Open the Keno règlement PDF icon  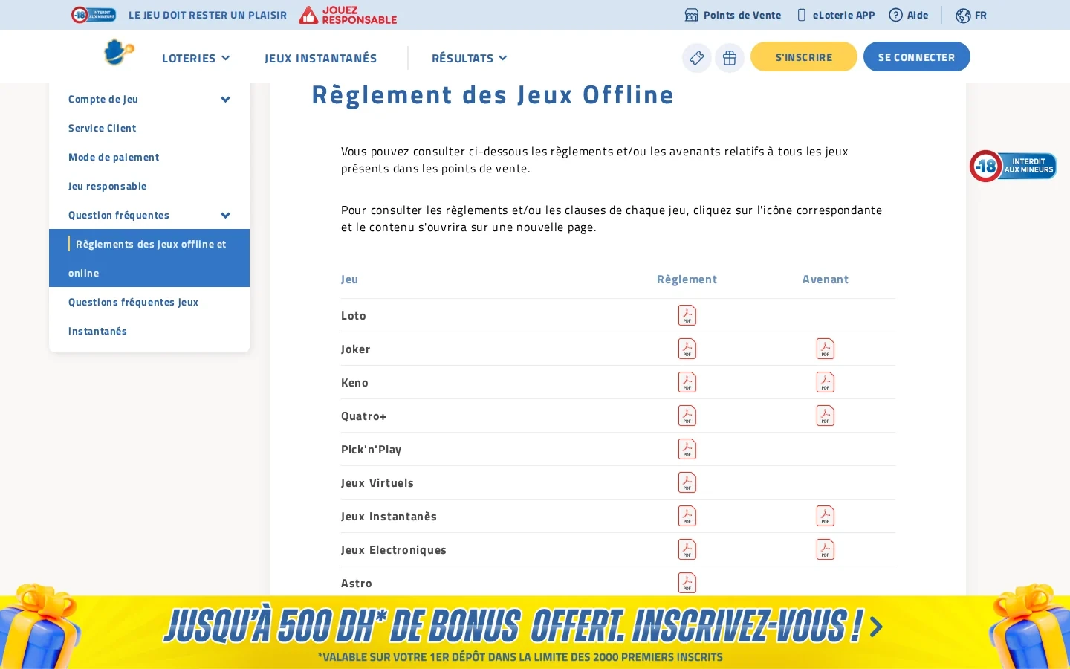click(687, 382)
